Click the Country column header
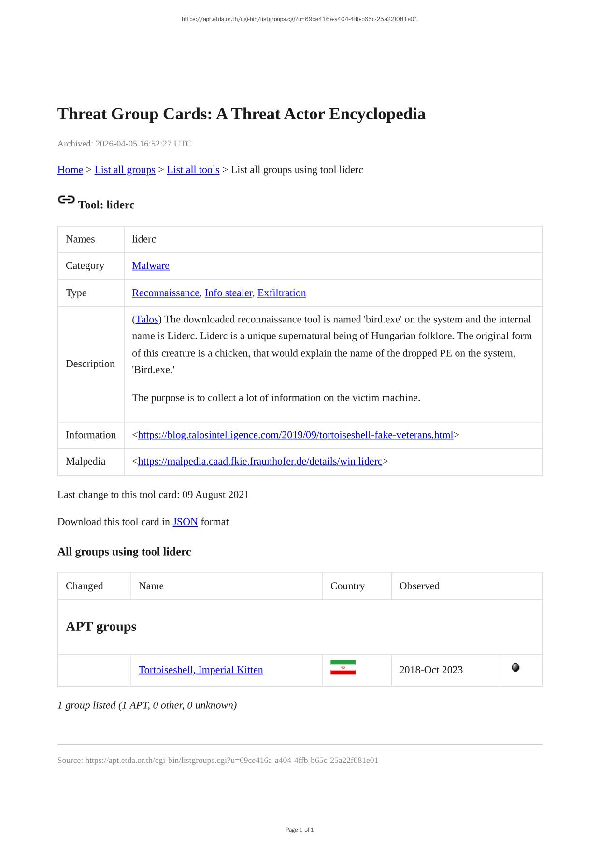Screen dimensions: 600x849 click(x=347, y=586)
